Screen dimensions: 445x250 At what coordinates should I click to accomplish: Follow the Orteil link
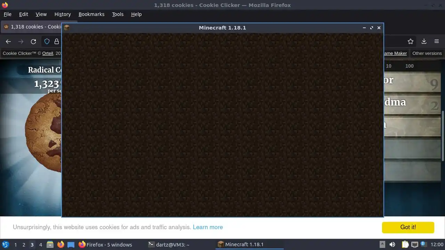(x=48, y=53)
